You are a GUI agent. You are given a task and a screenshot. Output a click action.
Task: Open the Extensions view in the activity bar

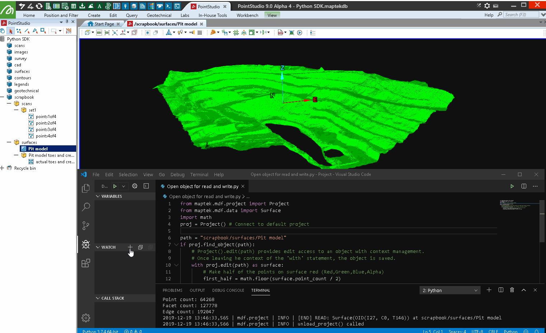pyautogui.click(x=86, y=263)
